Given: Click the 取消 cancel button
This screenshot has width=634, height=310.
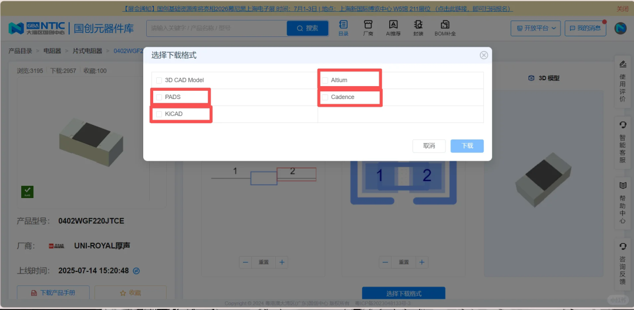Looking at the screenshot, I should coord(429,146).
